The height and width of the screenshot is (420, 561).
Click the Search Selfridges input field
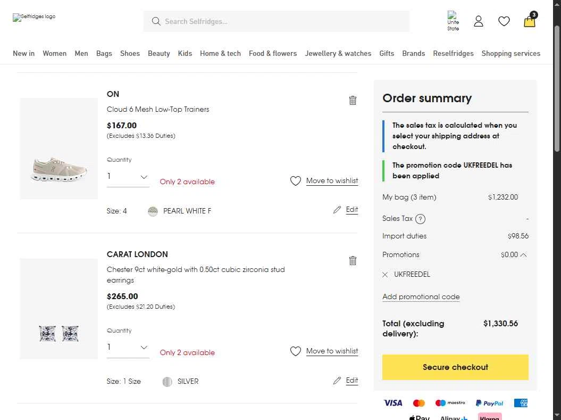pos(276,21)
